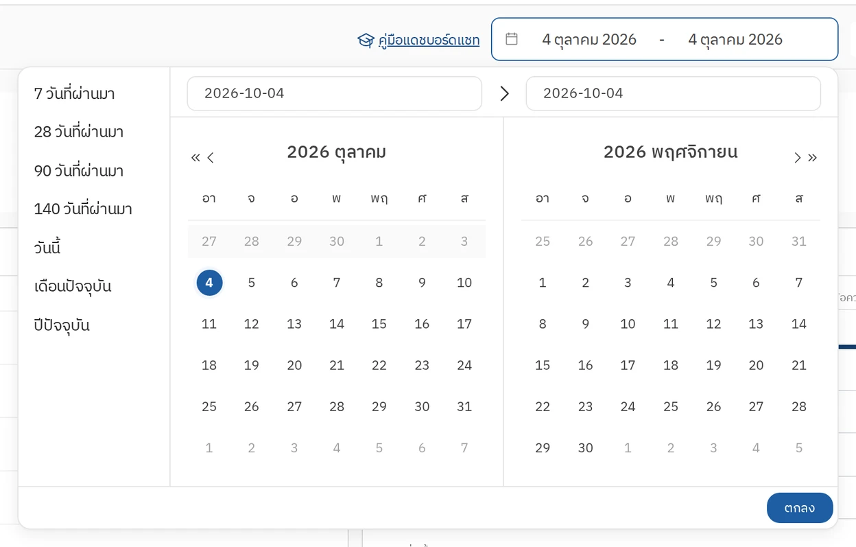
Task: Pick the เดือนปัจจุบัน preset
Action: [73, 286]
